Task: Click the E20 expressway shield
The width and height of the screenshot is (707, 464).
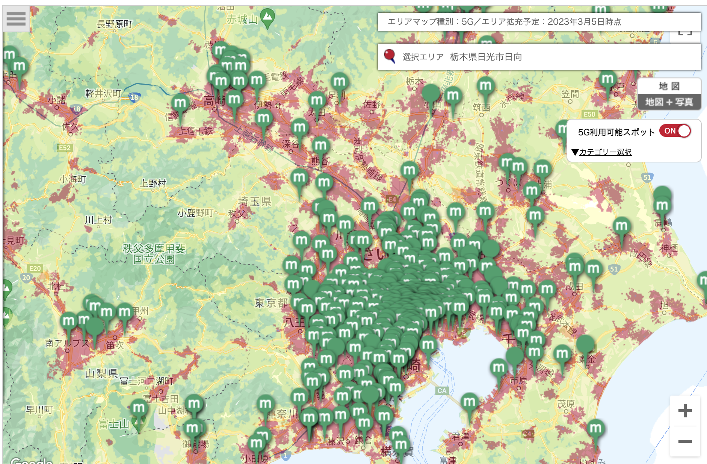Action: point(35,268)
